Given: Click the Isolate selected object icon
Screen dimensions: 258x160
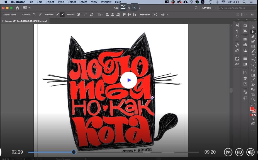Looking at the screenshot, I should [155, 15].
